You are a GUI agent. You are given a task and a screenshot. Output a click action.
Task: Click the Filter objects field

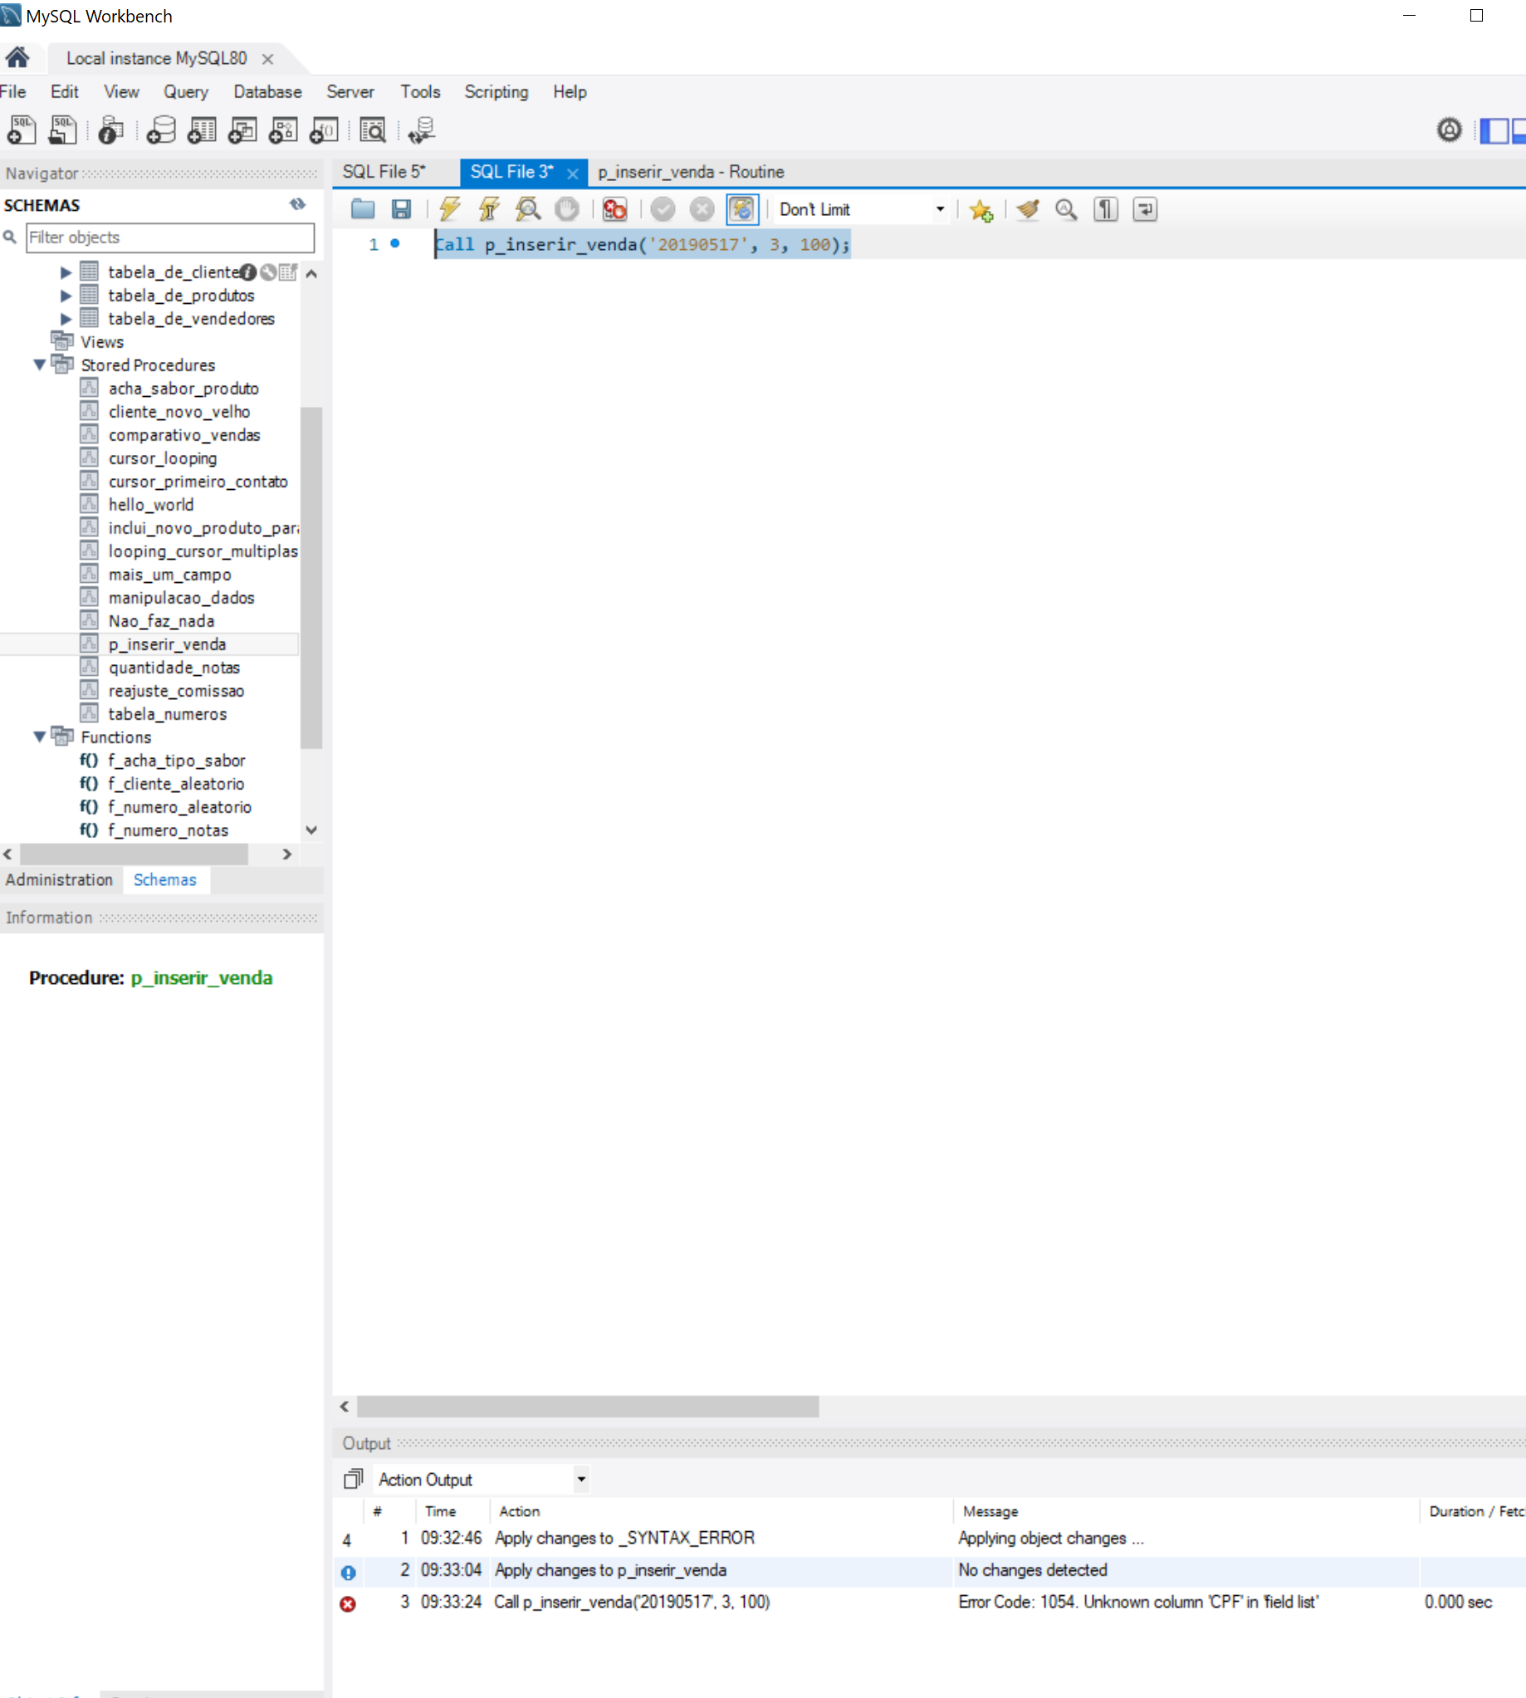click(169, 237)
